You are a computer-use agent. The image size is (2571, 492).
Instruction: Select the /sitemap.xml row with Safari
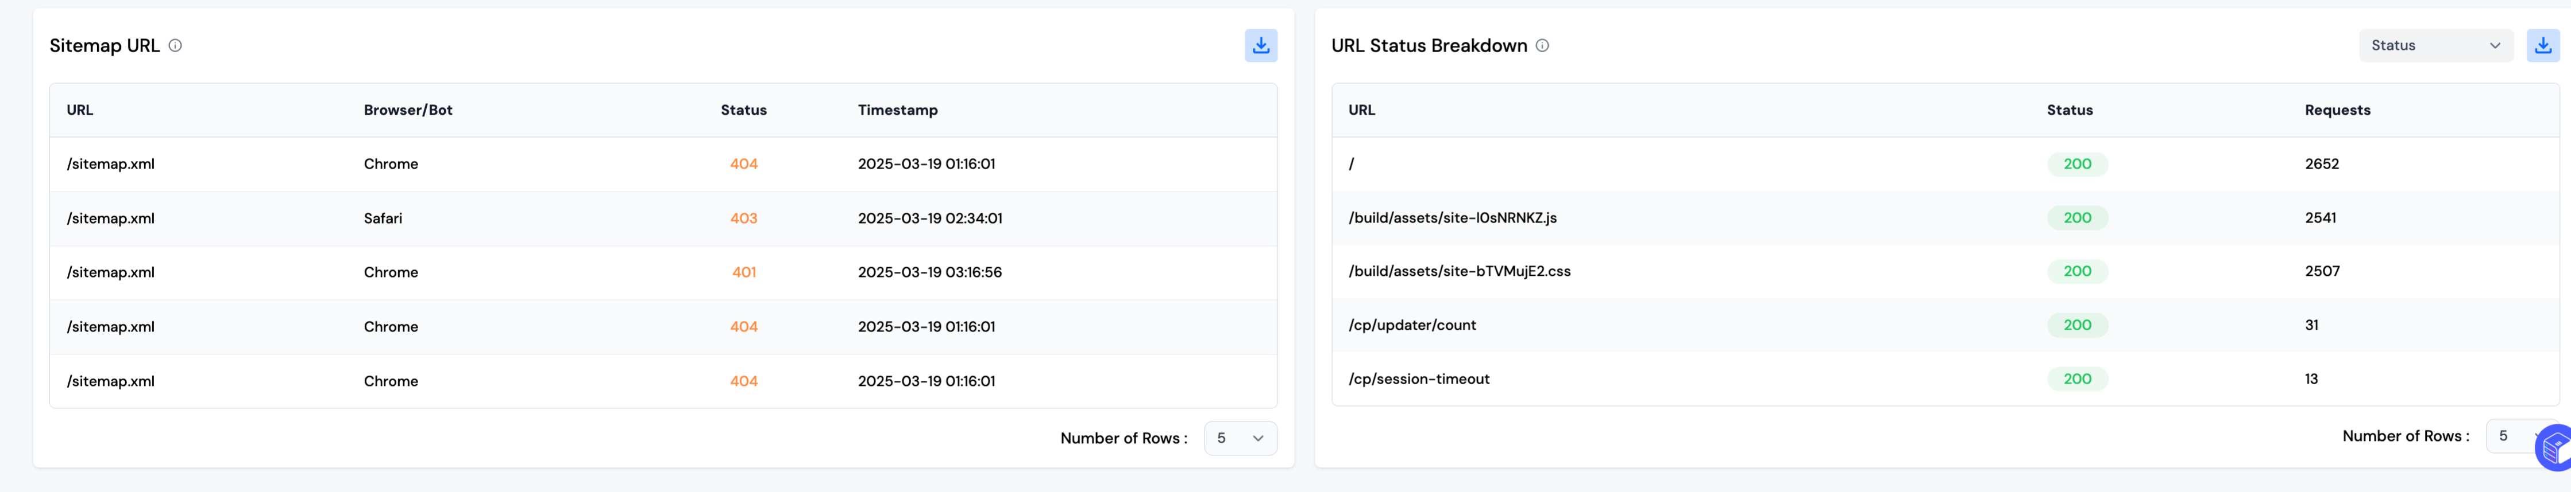coord(663,218)
